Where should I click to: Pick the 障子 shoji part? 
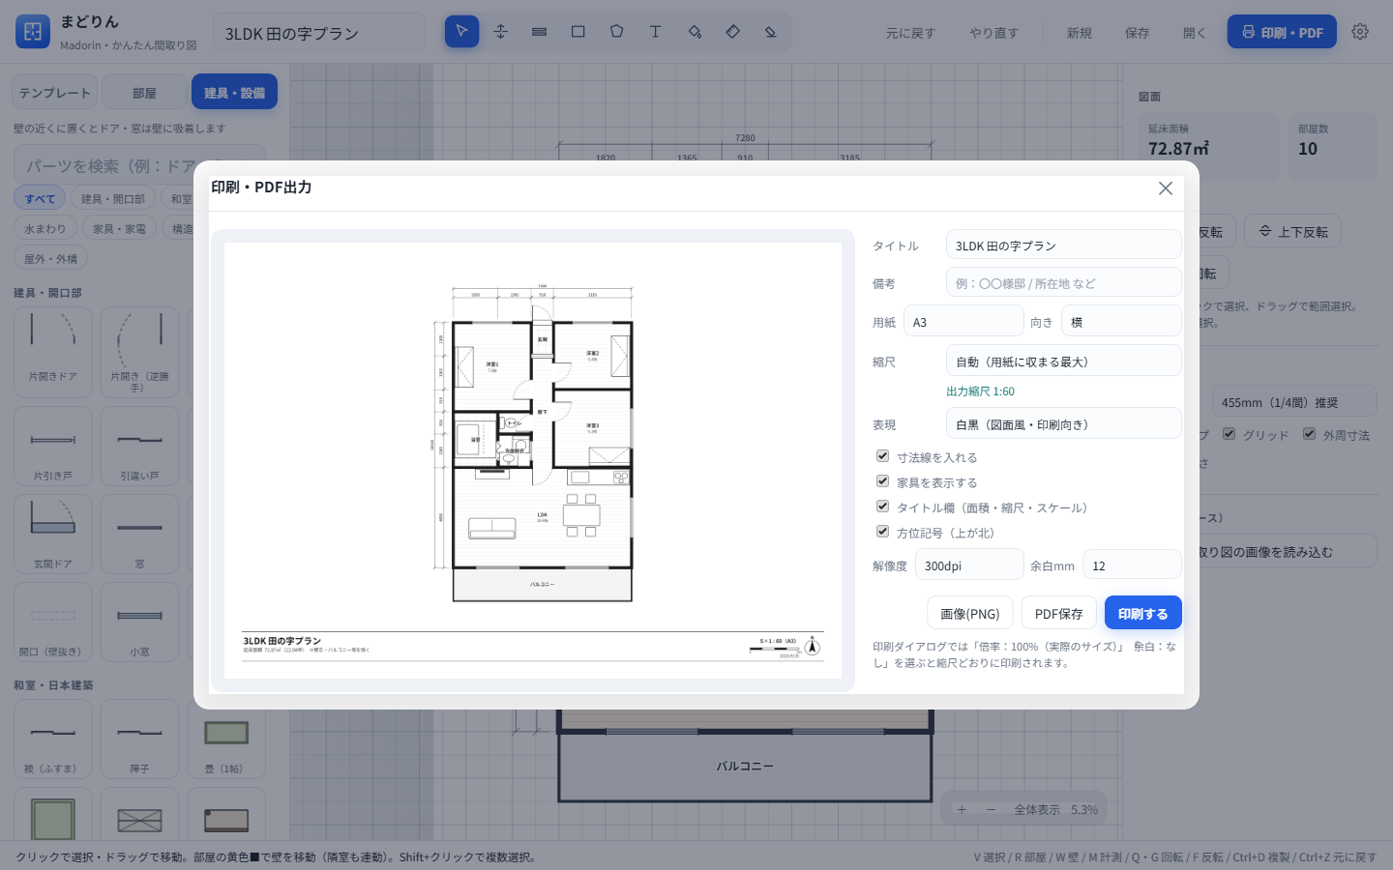pos(140,739)
